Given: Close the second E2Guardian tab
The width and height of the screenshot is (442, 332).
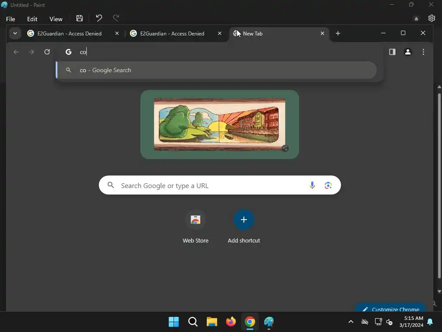Looking at the screenshot, I should (x=220, y=34).
